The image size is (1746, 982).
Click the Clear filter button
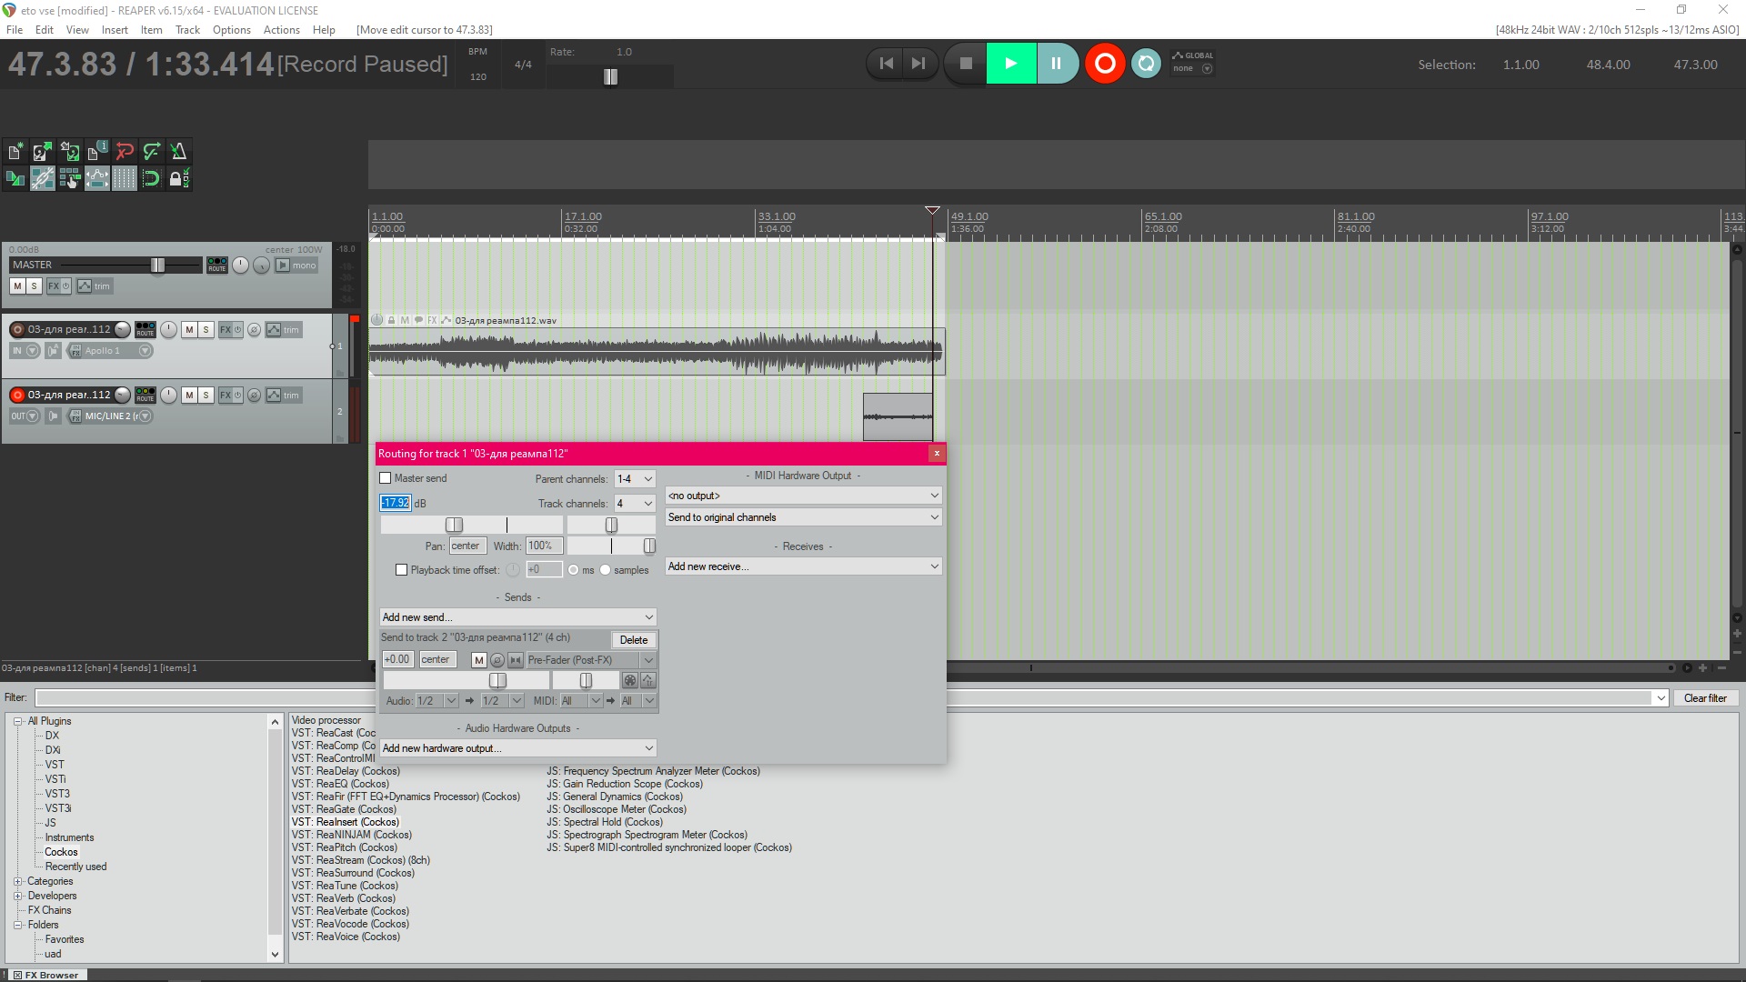coord(1704,698)
